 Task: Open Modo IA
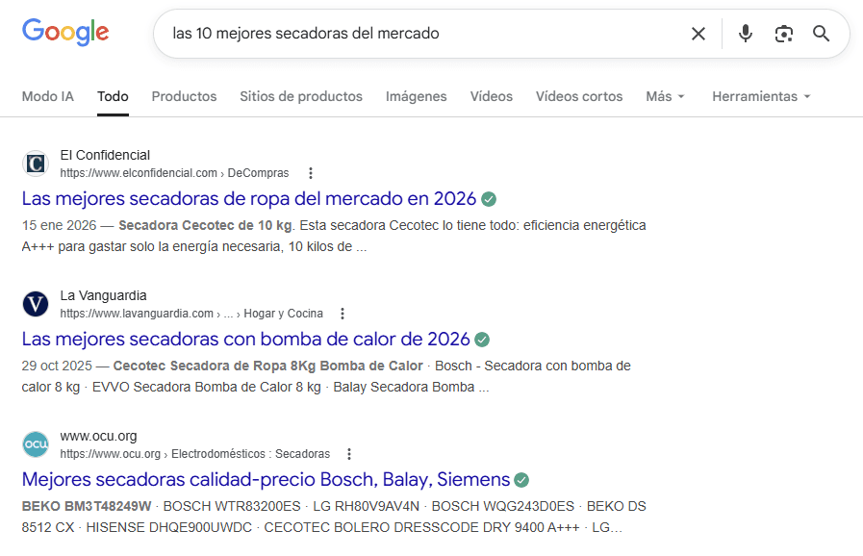point(47,96)
